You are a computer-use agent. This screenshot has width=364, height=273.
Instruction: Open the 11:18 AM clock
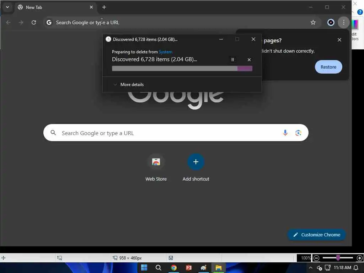pos(342,268)
